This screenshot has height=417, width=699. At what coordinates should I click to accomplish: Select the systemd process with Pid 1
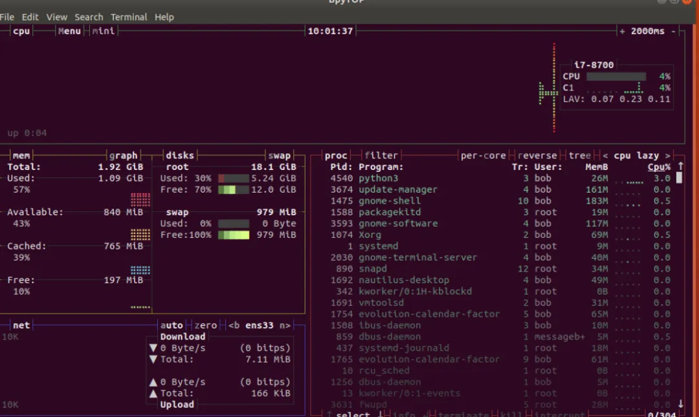point(500,246)
